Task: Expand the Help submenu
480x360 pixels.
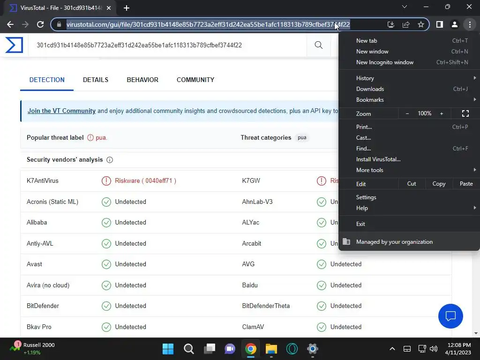Action: (x=409, y=208)
